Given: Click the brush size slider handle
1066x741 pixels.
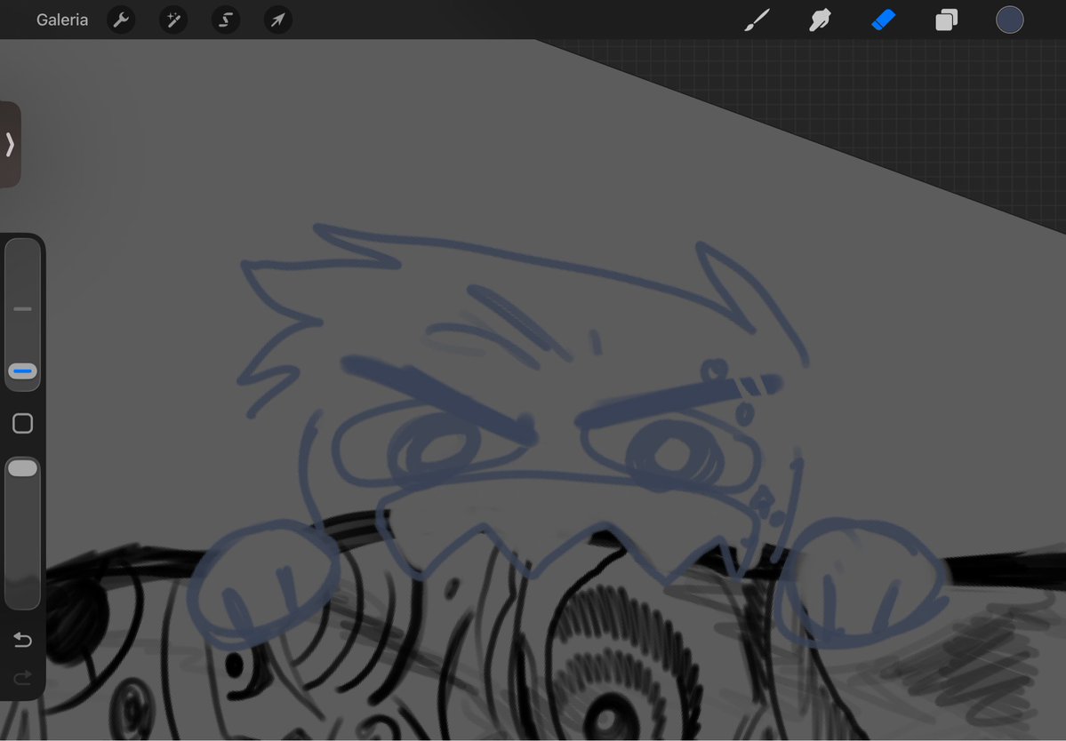Looking at the screenshot, I should tap(22, 371).
